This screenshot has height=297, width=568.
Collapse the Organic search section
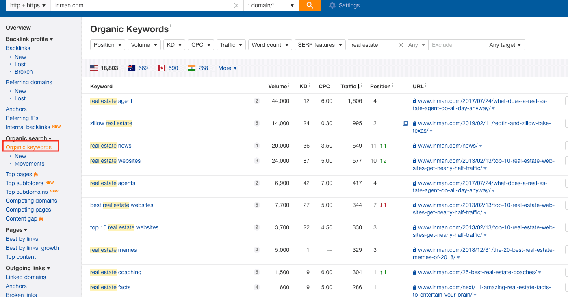point(28,138)
